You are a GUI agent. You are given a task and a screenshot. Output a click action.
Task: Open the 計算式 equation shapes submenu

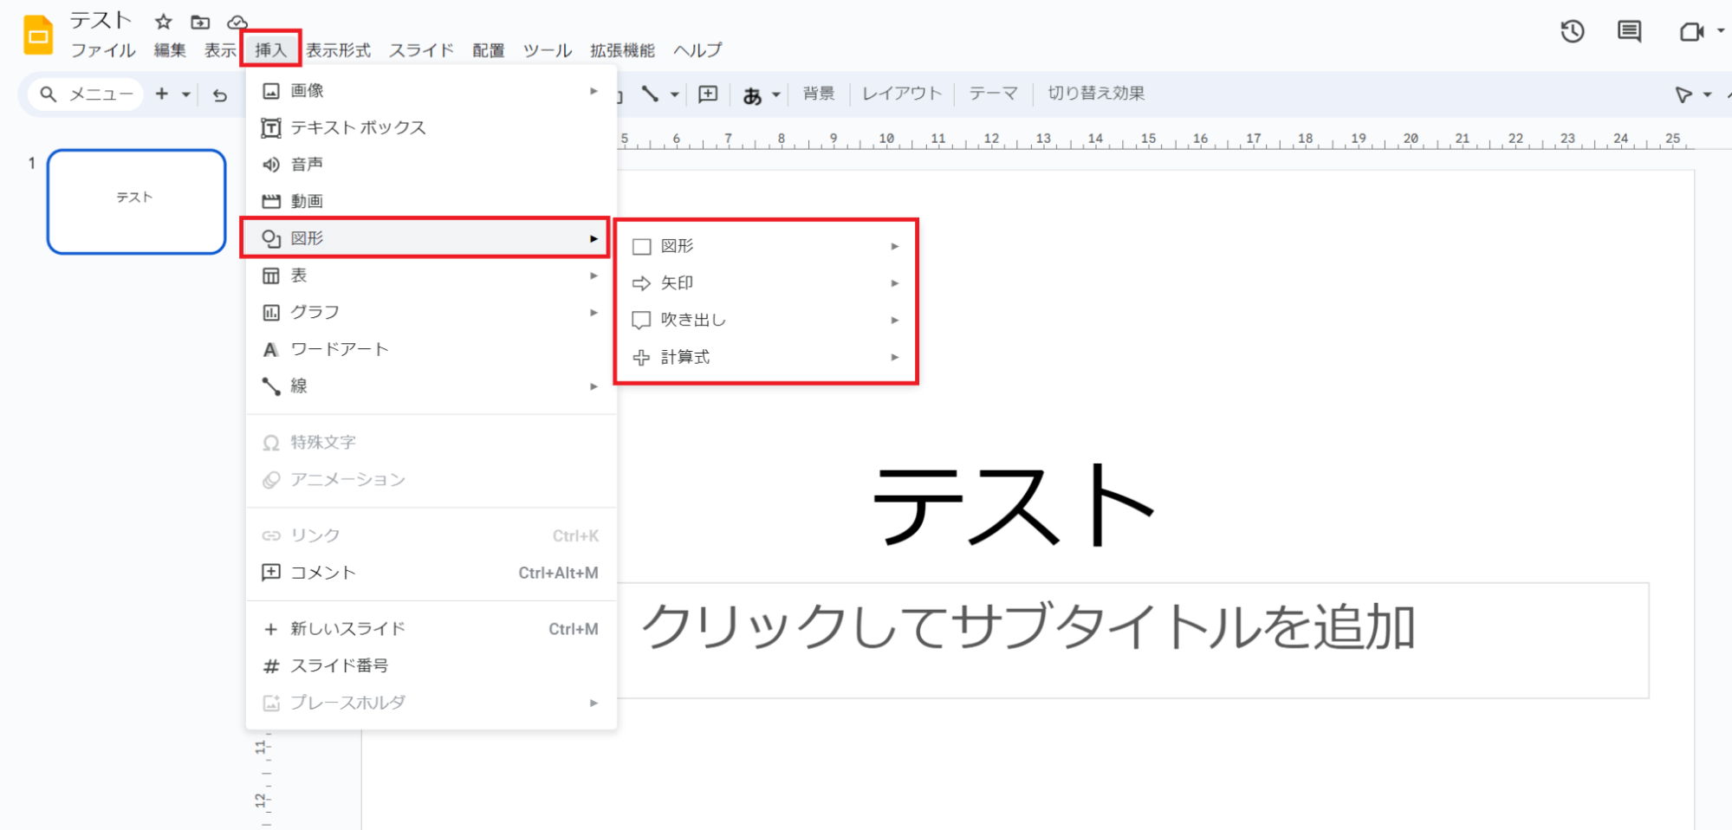tap(765, 357)
